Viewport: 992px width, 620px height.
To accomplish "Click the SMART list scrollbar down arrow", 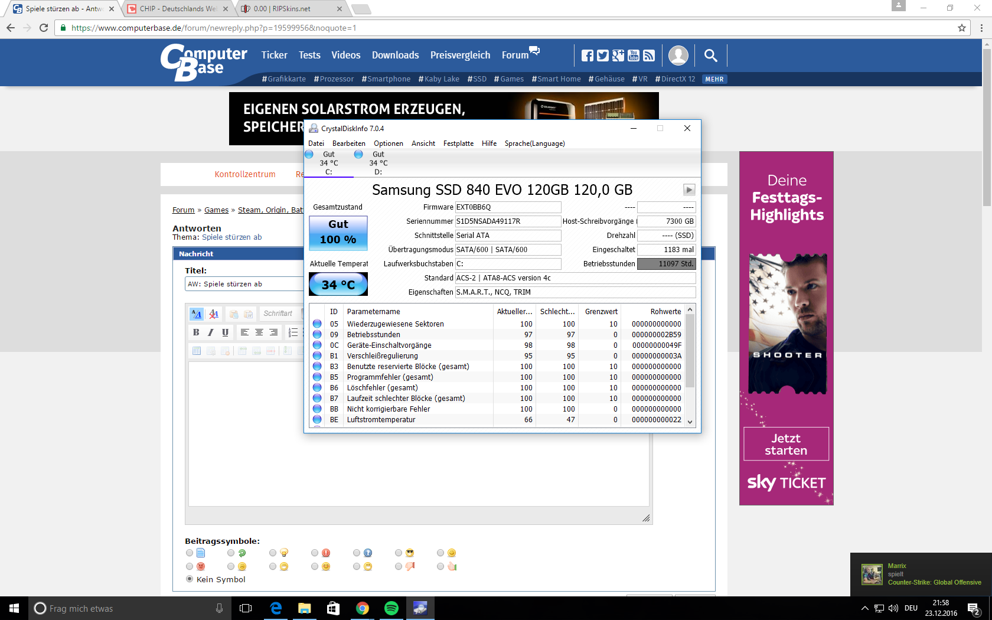I will (690, 422).
